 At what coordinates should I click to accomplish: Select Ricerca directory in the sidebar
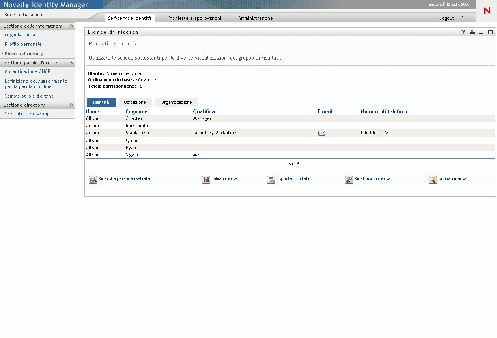24,54
